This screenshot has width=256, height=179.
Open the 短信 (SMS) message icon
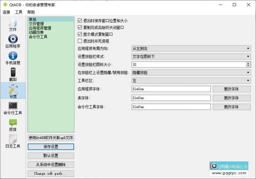point(13,125)
